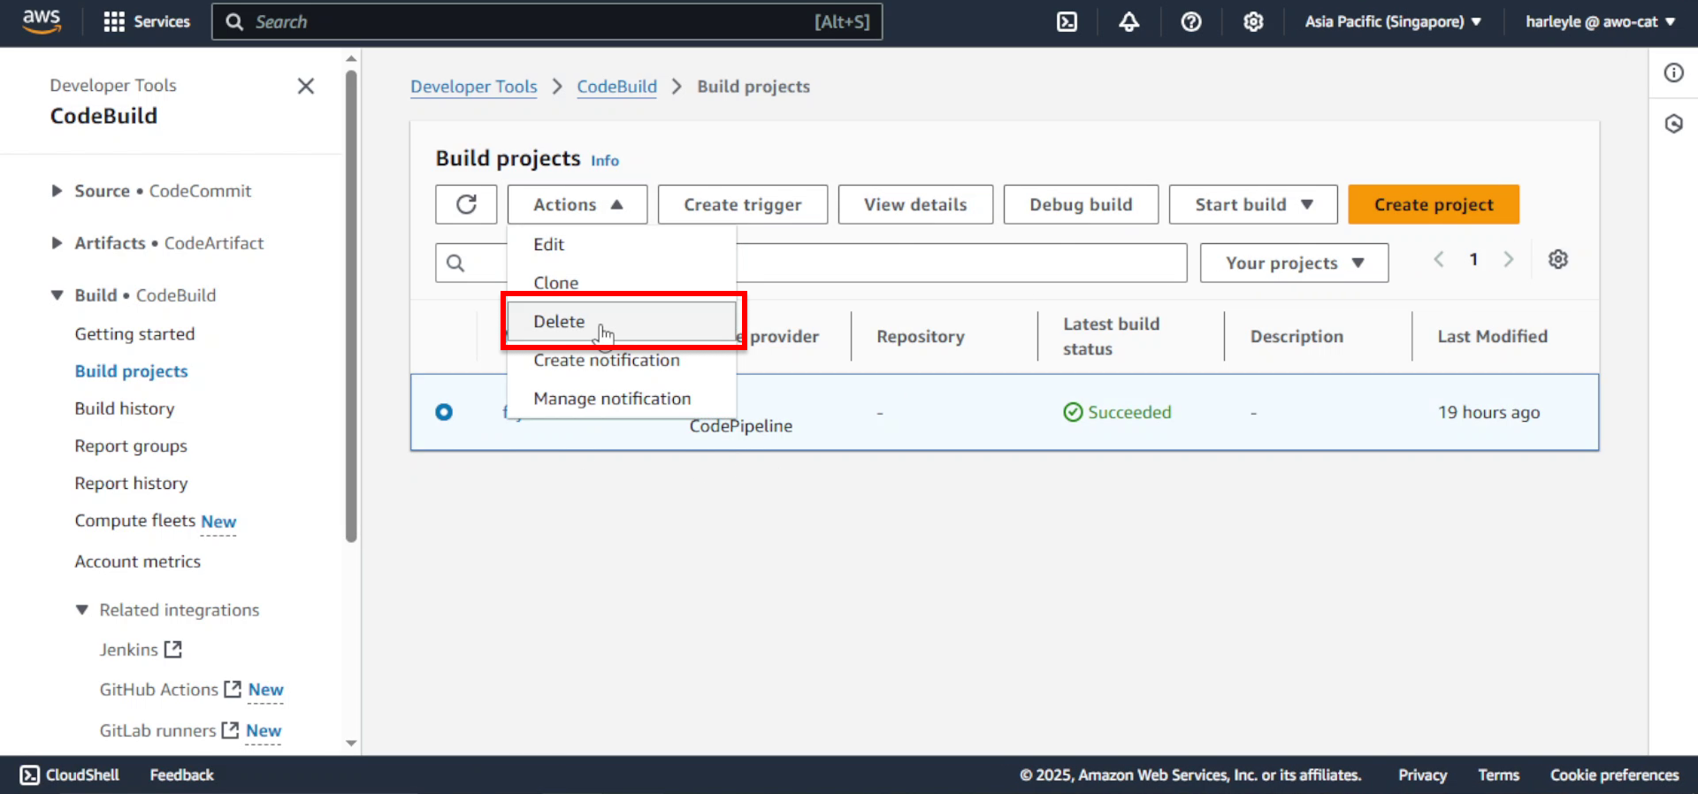The width and height of the screenshot is (1698, 794).
Task: Open the Services grid menu
Action: (147, 22)
